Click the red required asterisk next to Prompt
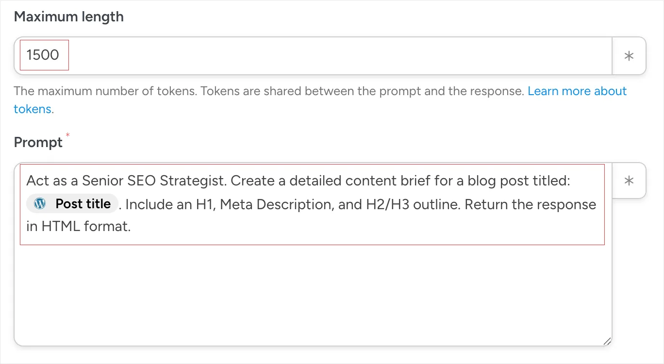Viewport: 664px width, 364px height. coord(68,134)
